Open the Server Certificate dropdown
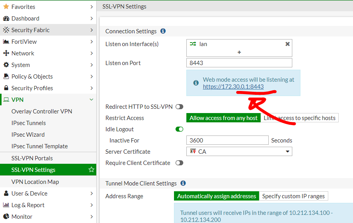The image size is (353, 223). (x=239, y=151)
